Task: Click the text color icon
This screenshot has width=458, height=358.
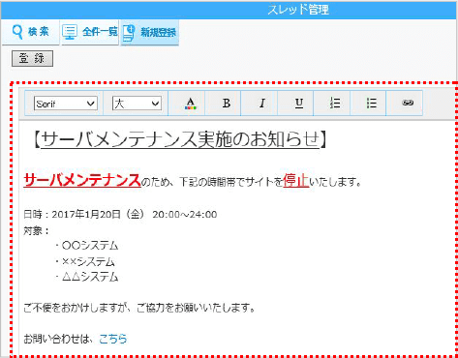Action: pyautogui.click(x=191, y=104)
